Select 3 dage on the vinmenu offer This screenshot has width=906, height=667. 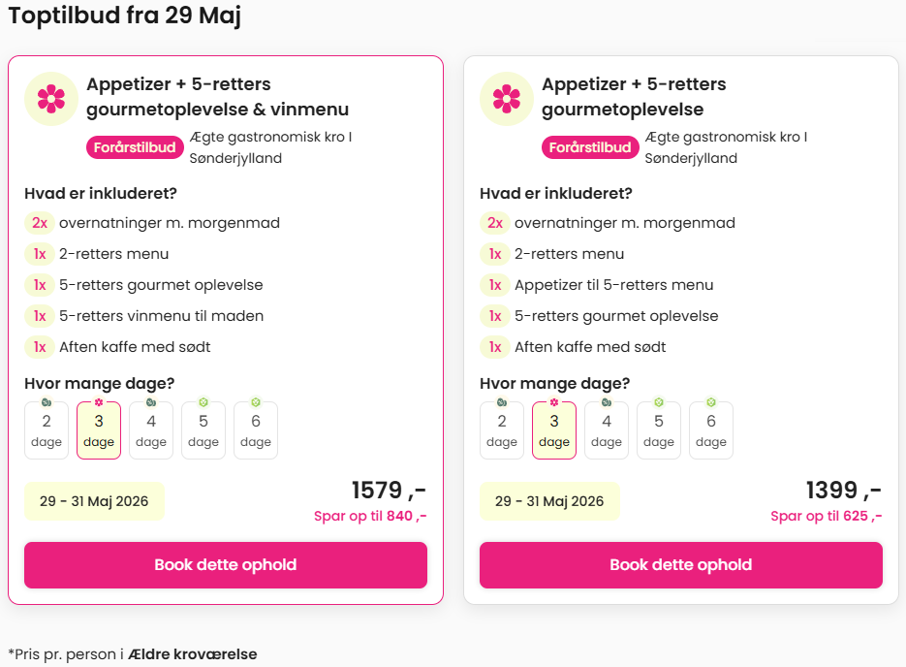(99, 430)
